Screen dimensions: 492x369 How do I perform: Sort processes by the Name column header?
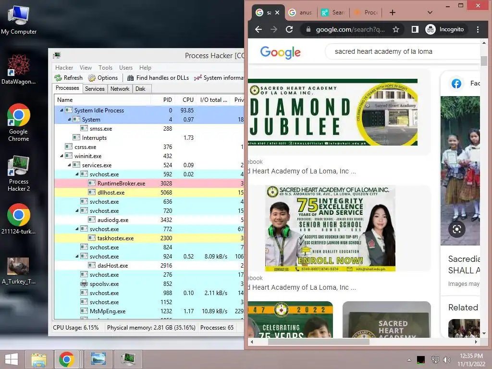102,100
